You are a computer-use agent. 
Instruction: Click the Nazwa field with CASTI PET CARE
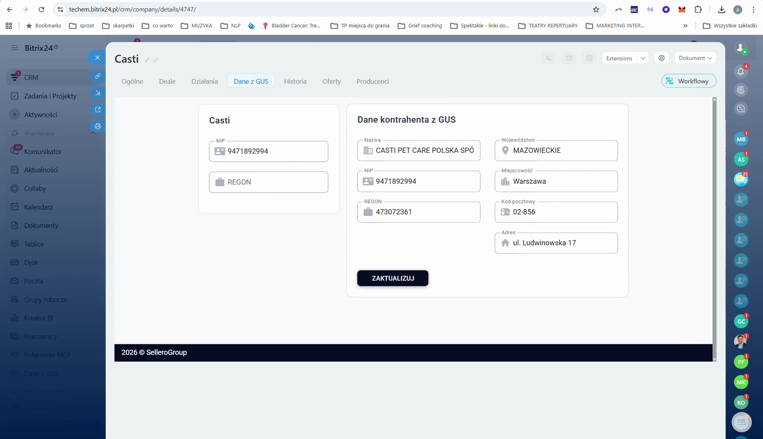(419, 150)
